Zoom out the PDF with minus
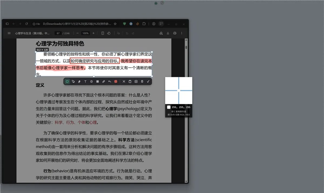324x193 pixels. (77, 33)
